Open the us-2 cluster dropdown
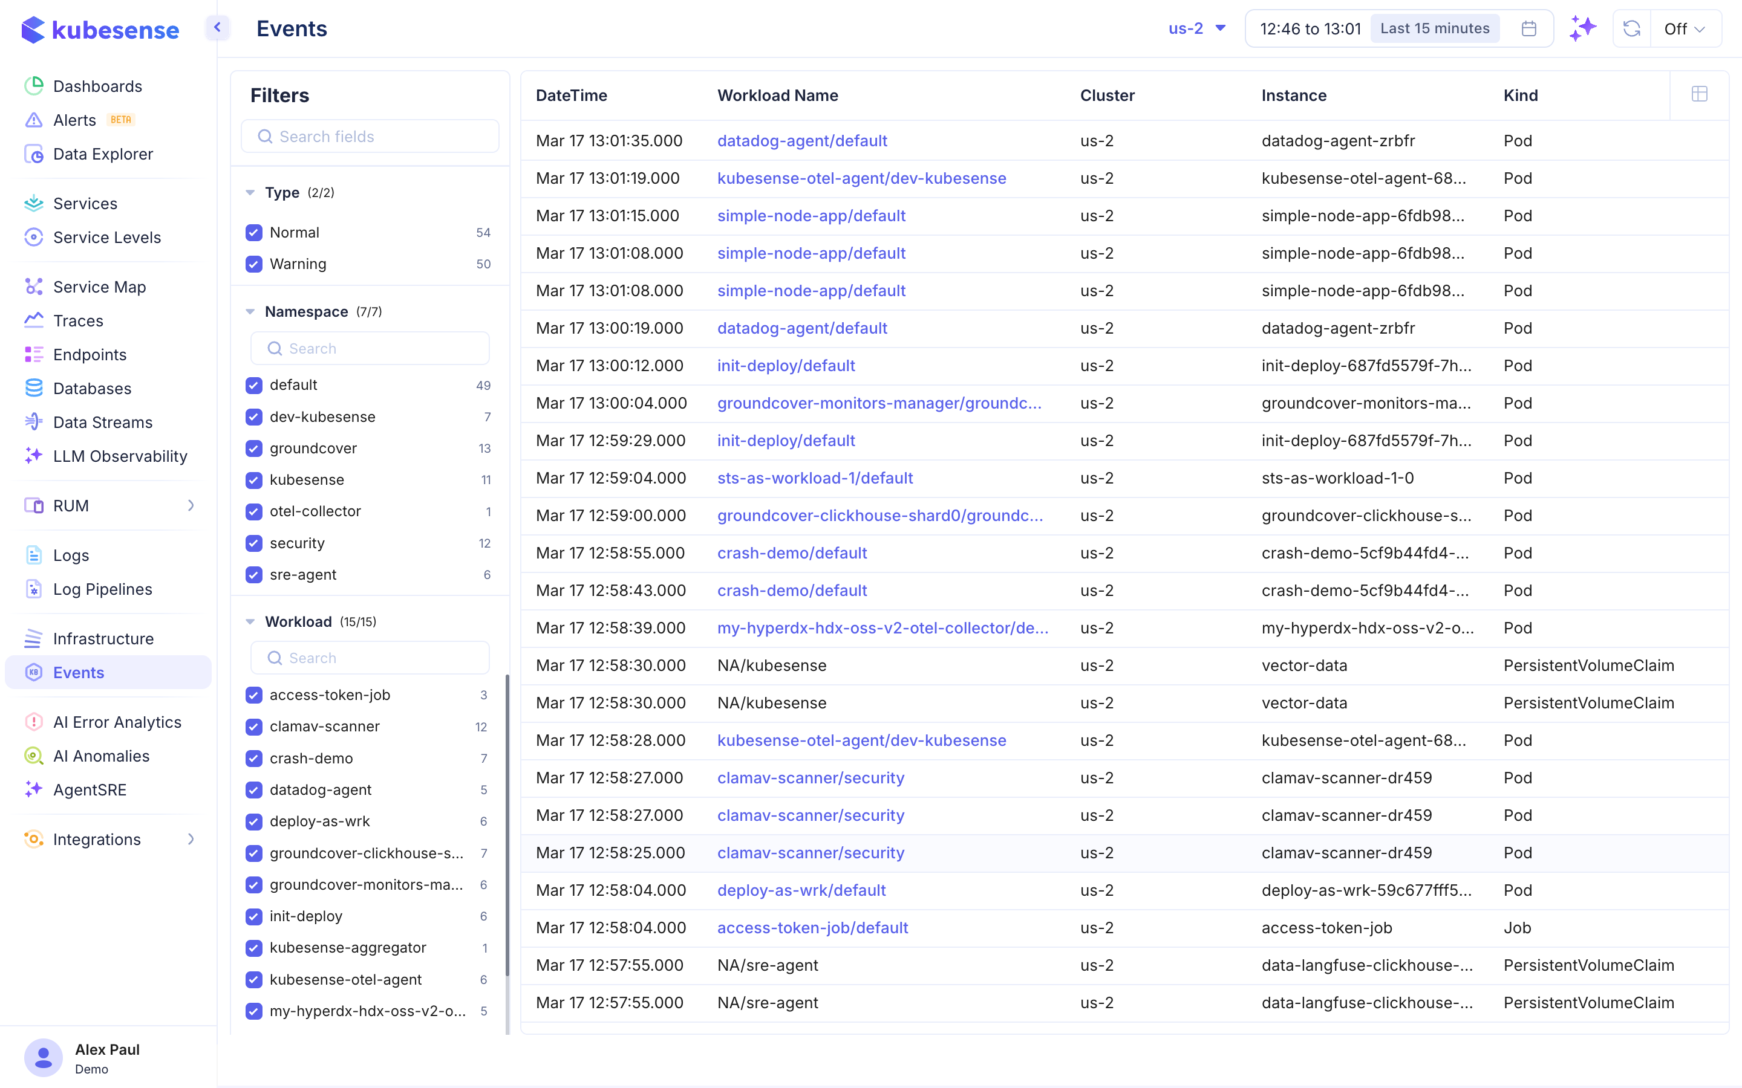Image resolution: width=1742 pixels, height=1088 pixels. (x=1196, y=28)
